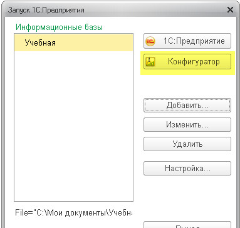Open the Настройка... dialog button

pyautogui.click(x=187, y=168)
